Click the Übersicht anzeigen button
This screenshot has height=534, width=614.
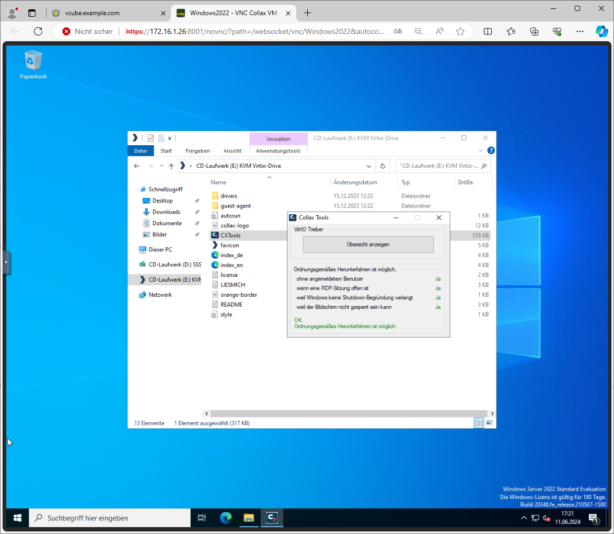point(368,245)
